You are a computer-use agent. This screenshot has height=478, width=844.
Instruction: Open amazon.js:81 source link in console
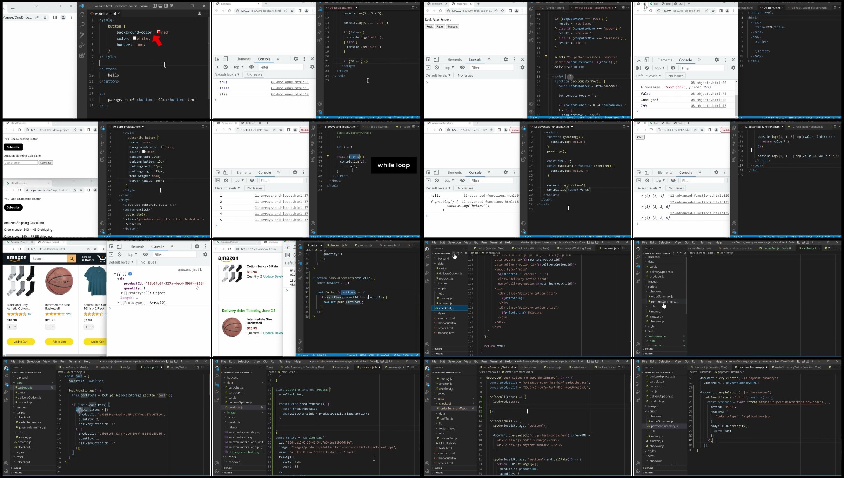(189, 269)
